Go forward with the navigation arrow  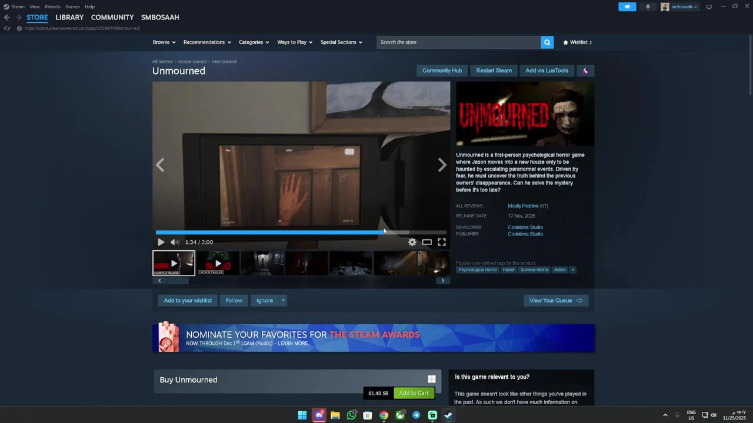pyautogui.click(x=18, y=17)
